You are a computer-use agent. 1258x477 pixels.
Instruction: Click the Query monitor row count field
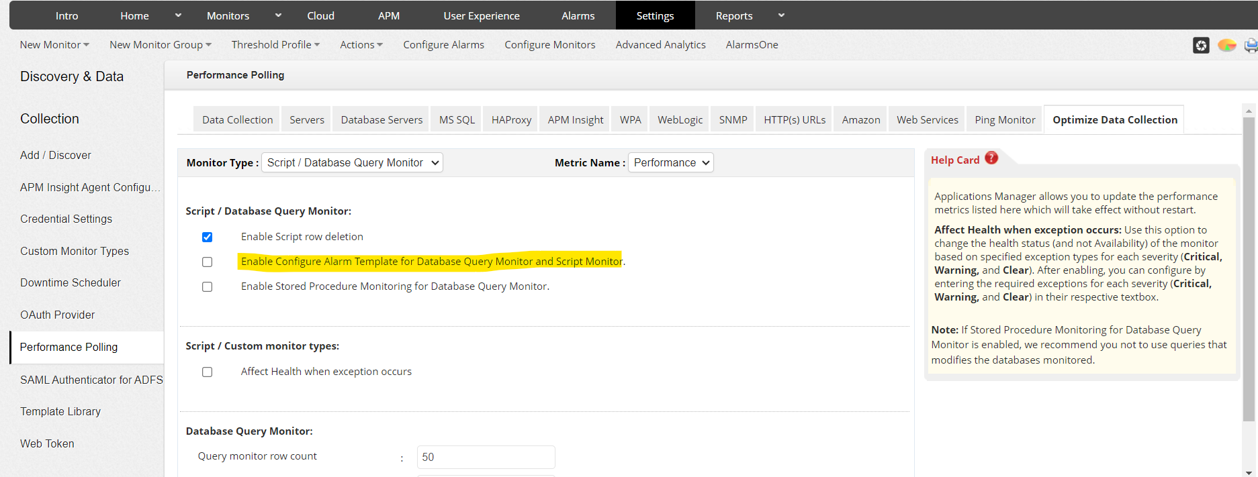(486, 457)
